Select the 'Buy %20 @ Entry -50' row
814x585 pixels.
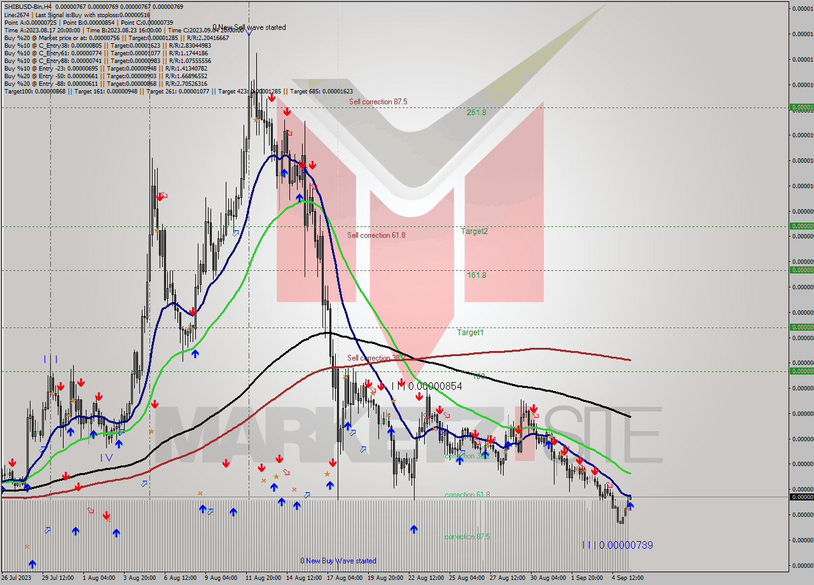[106, 76]
